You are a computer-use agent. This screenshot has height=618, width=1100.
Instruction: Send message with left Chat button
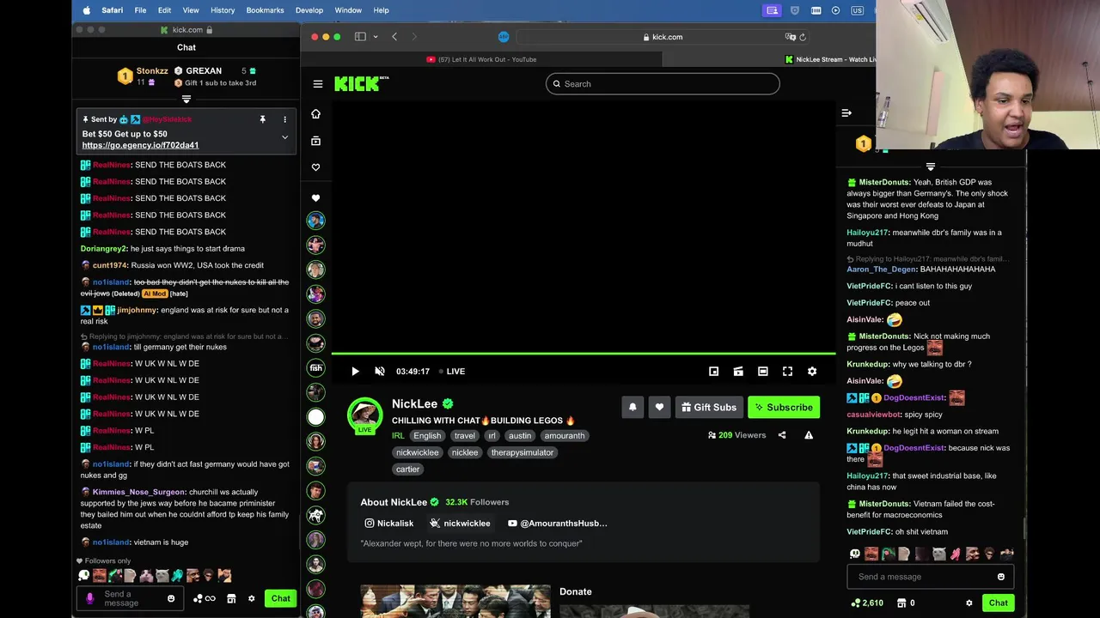pyautogui.click(x=281, y=598)
